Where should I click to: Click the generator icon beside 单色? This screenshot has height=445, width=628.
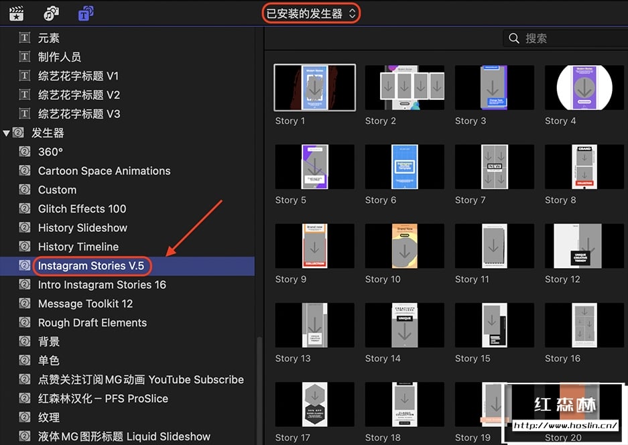pos(24,361)
